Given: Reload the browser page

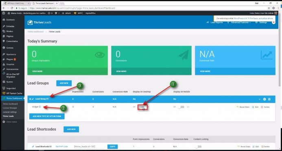Looking at the screenshot, I should [12, 8].
